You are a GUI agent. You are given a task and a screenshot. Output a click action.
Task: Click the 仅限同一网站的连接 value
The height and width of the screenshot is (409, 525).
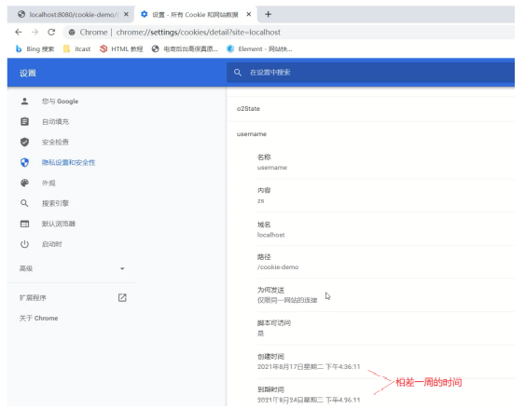click(287, 300)
